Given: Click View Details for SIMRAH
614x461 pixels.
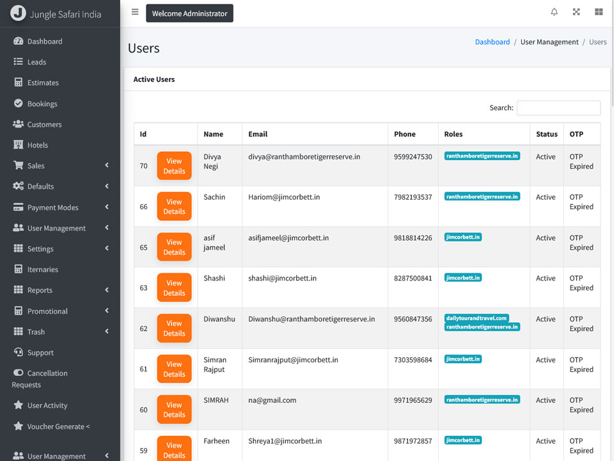Looking at the screenshot, I should coord(174,410).
